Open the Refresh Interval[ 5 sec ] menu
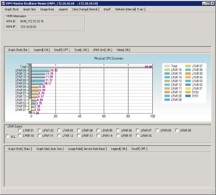Viewport: 216px width, 195px height. (x=130, y=9)
